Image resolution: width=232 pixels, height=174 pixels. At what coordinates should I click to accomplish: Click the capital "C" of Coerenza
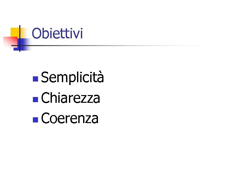pos(46,119)
